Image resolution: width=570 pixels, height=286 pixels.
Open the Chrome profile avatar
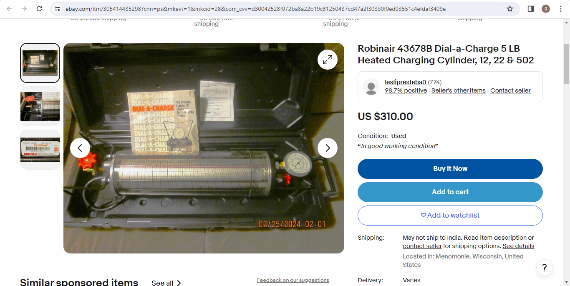click(546, 9)
